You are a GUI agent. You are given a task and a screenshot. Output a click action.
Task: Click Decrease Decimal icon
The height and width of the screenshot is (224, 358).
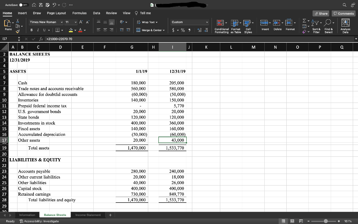pos(206,30)
